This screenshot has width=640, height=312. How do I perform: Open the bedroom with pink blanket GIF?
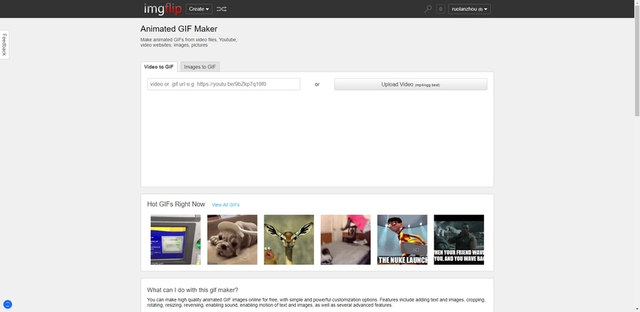coord(346,240)
